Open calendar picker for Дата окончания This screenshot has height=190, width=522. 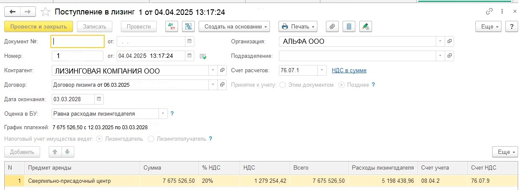click(99, 99)
